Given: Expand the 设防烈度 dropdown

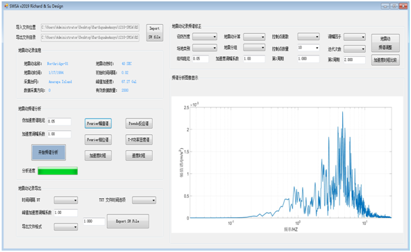Looking at the screenshot, I should (205, 37).
